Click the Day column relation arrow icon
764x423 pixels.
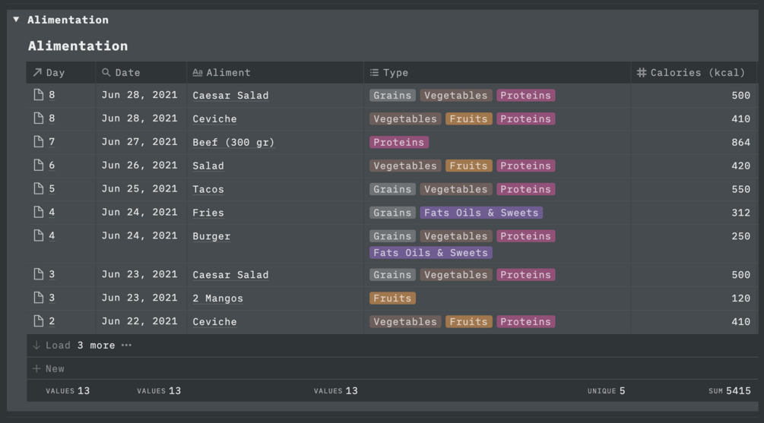tap(37, 73)
